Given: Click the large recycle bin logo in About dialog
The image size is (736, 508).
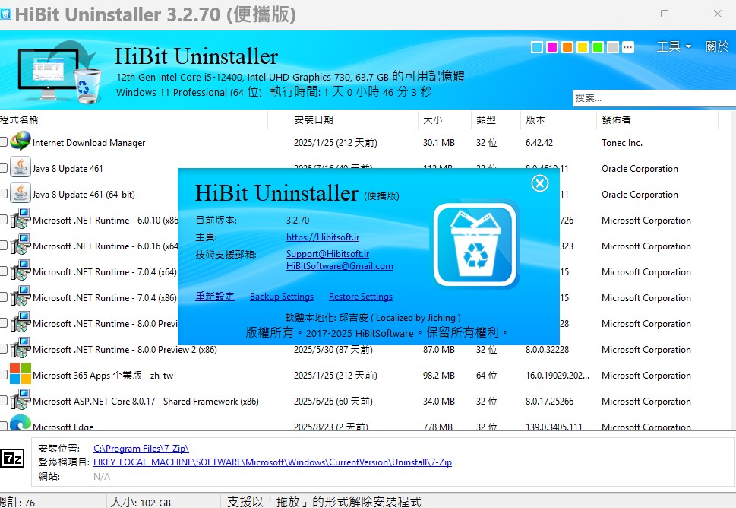Looking at the screenshot, I should click(475, 244).
